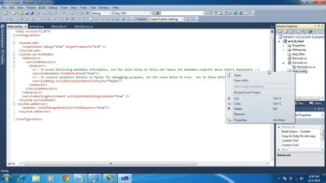This screenshot has width=326, height=183.
Task: Click the green Start Debugging arrow
Action: pyautogui.click(x=88, y=13)
